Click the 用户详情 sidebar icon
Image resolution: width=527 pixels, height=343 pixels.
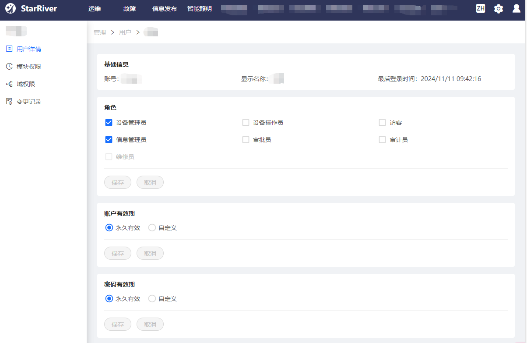point(9,49)
